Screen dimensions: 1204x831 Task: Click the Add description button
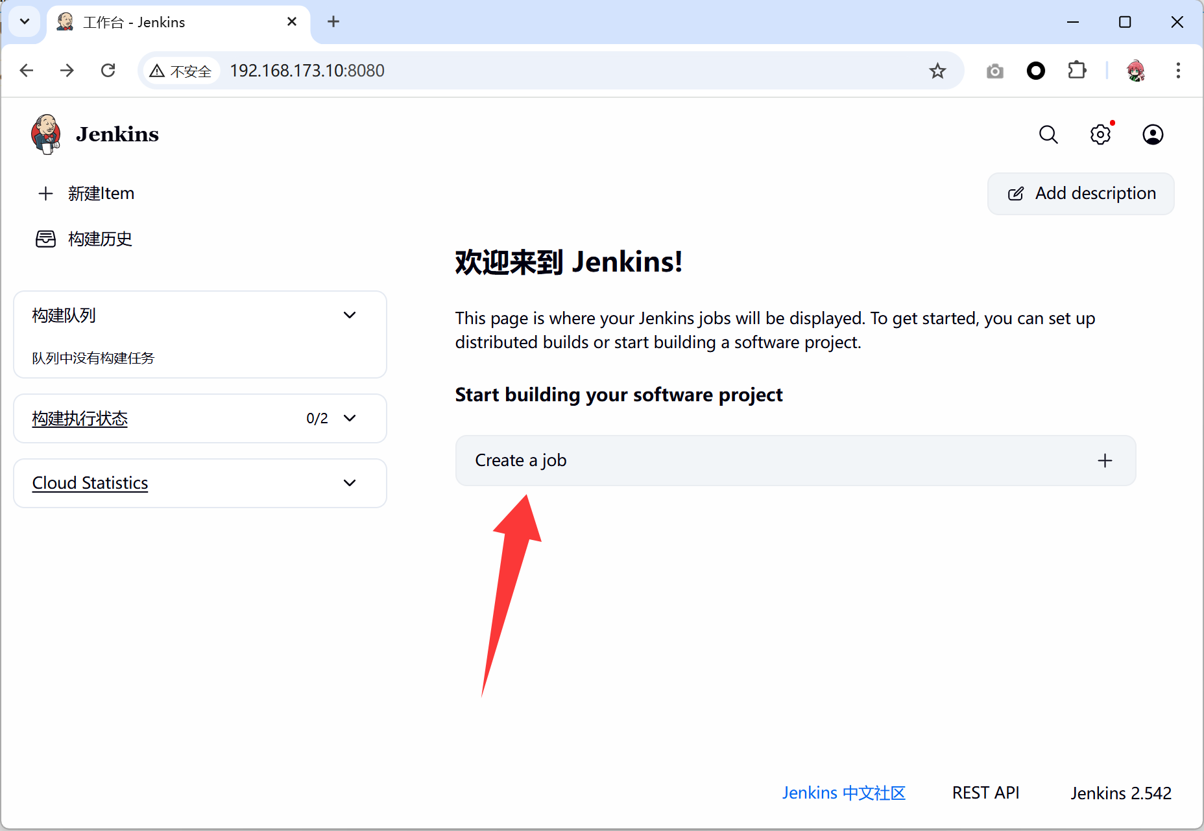coord(1081,194)
